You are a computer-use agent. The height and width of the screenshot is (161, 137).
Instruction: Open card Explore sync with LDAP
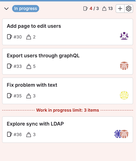click(68, 129)
